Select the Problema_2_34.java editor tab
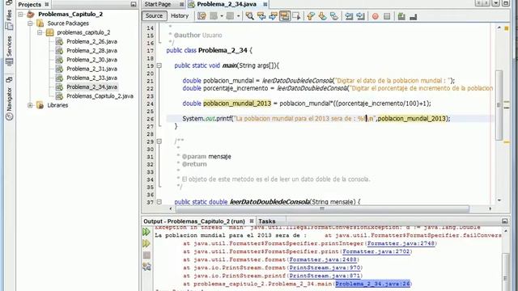Screen dimensions: 518x291 [227, 4]
